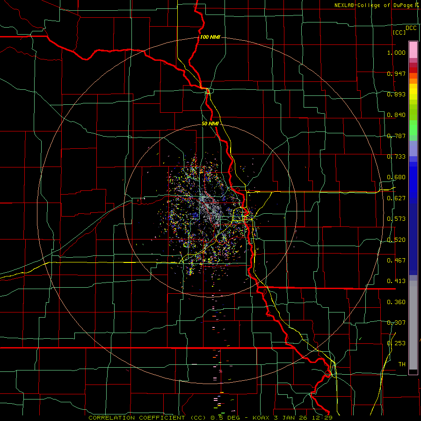This screenshot has height=421, width=421.
Task: Click the 12:29 timestamp
Action: pyautogui.click(x=322, y=418)
